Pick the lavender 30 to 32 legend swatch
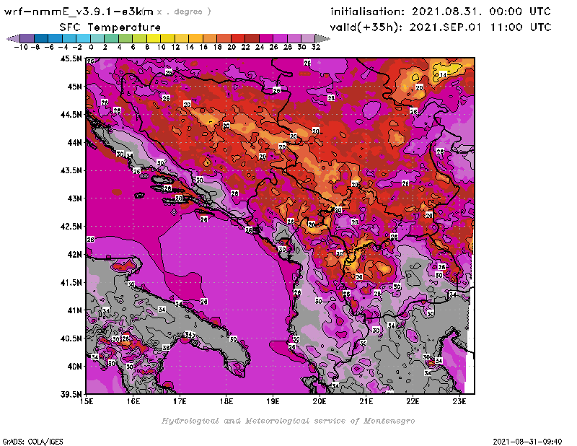 click(308, 39)
